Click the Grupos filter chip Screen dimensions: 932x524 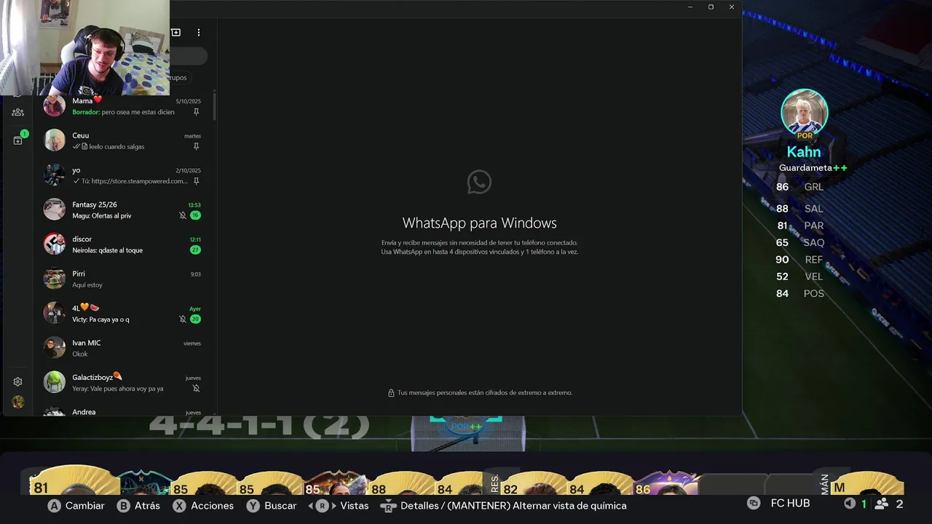180,77
